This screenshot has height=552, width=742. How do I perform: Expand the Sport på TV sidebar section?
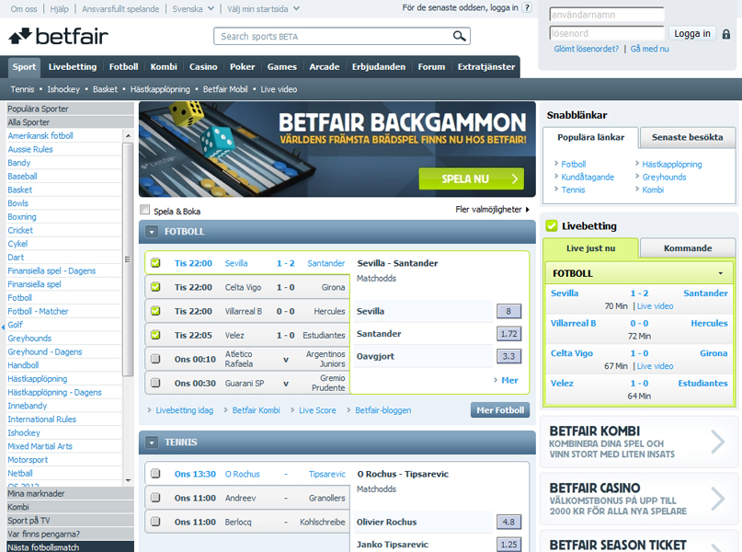[x=70, y=521]
